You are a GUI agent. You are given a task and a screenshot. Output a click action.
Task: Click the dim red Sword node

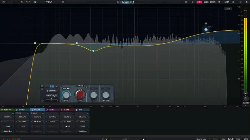[x=156, y=66]
